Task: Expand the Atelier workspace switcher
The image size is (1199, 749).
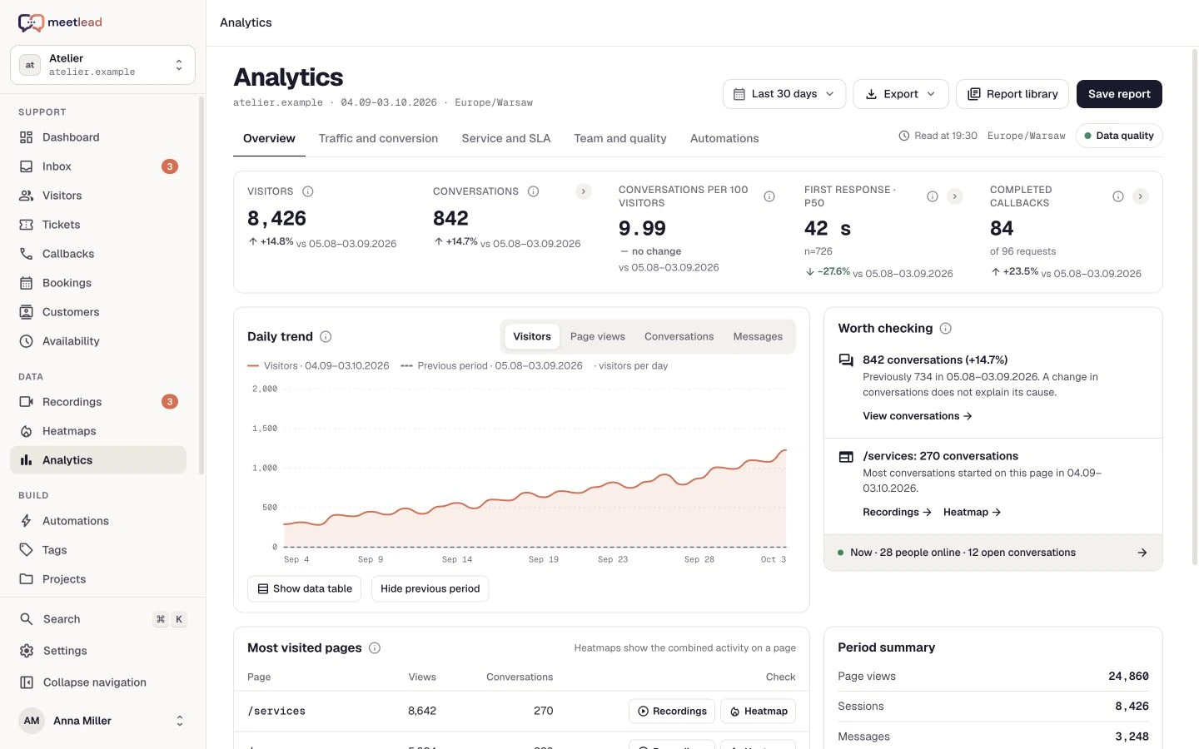Action: tap(102, 65)
